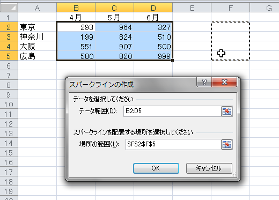
Task: Click the 6月 header cell
Action: [x=153, y=17]
